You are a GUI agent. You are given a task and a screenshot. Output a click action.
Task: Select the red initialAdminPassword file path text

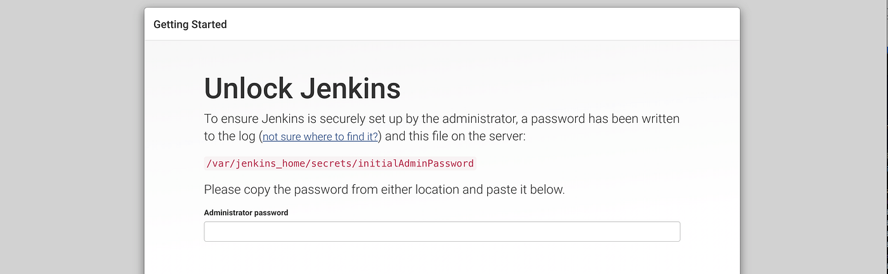(340, 163)
